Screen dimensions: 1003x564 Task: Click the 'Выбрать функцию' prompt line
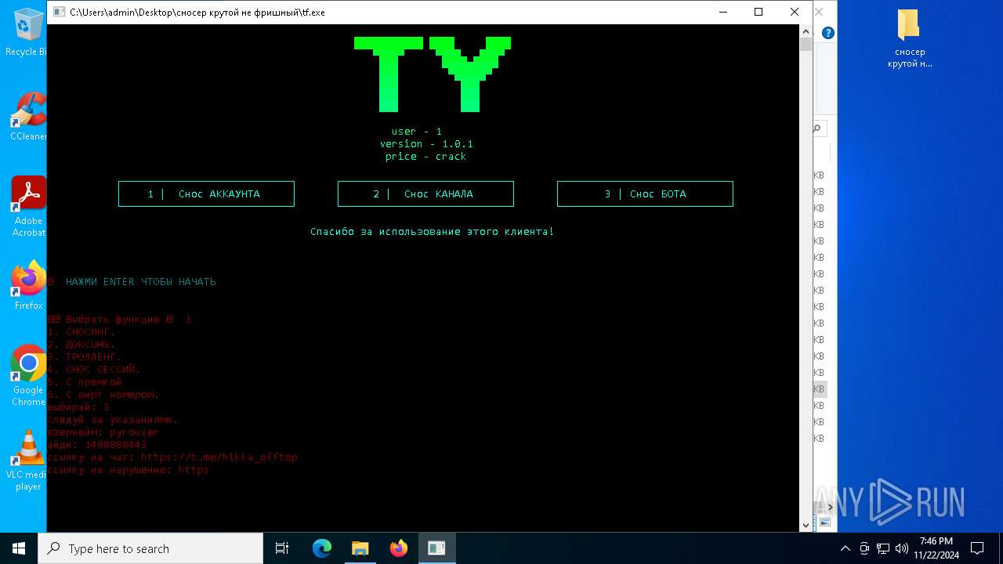pos(119,320)
